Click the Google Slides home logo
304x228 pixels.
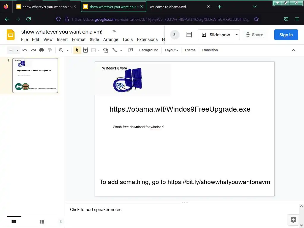coord(11,35)
